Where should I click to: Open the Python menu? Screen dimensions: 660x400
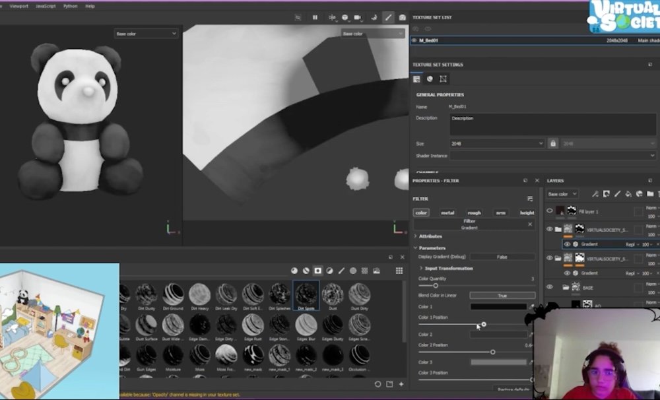point(70,6)
